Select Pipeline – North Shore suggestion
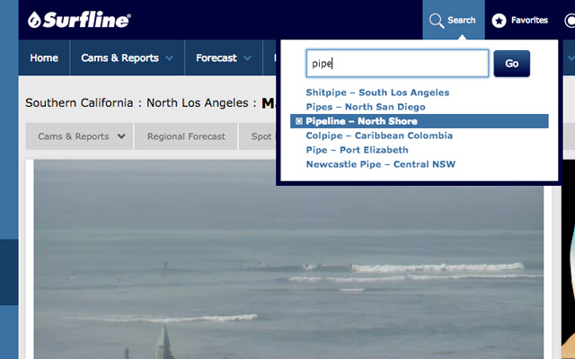The height and width of the screenshot is (359, 575). click(420, 121)
